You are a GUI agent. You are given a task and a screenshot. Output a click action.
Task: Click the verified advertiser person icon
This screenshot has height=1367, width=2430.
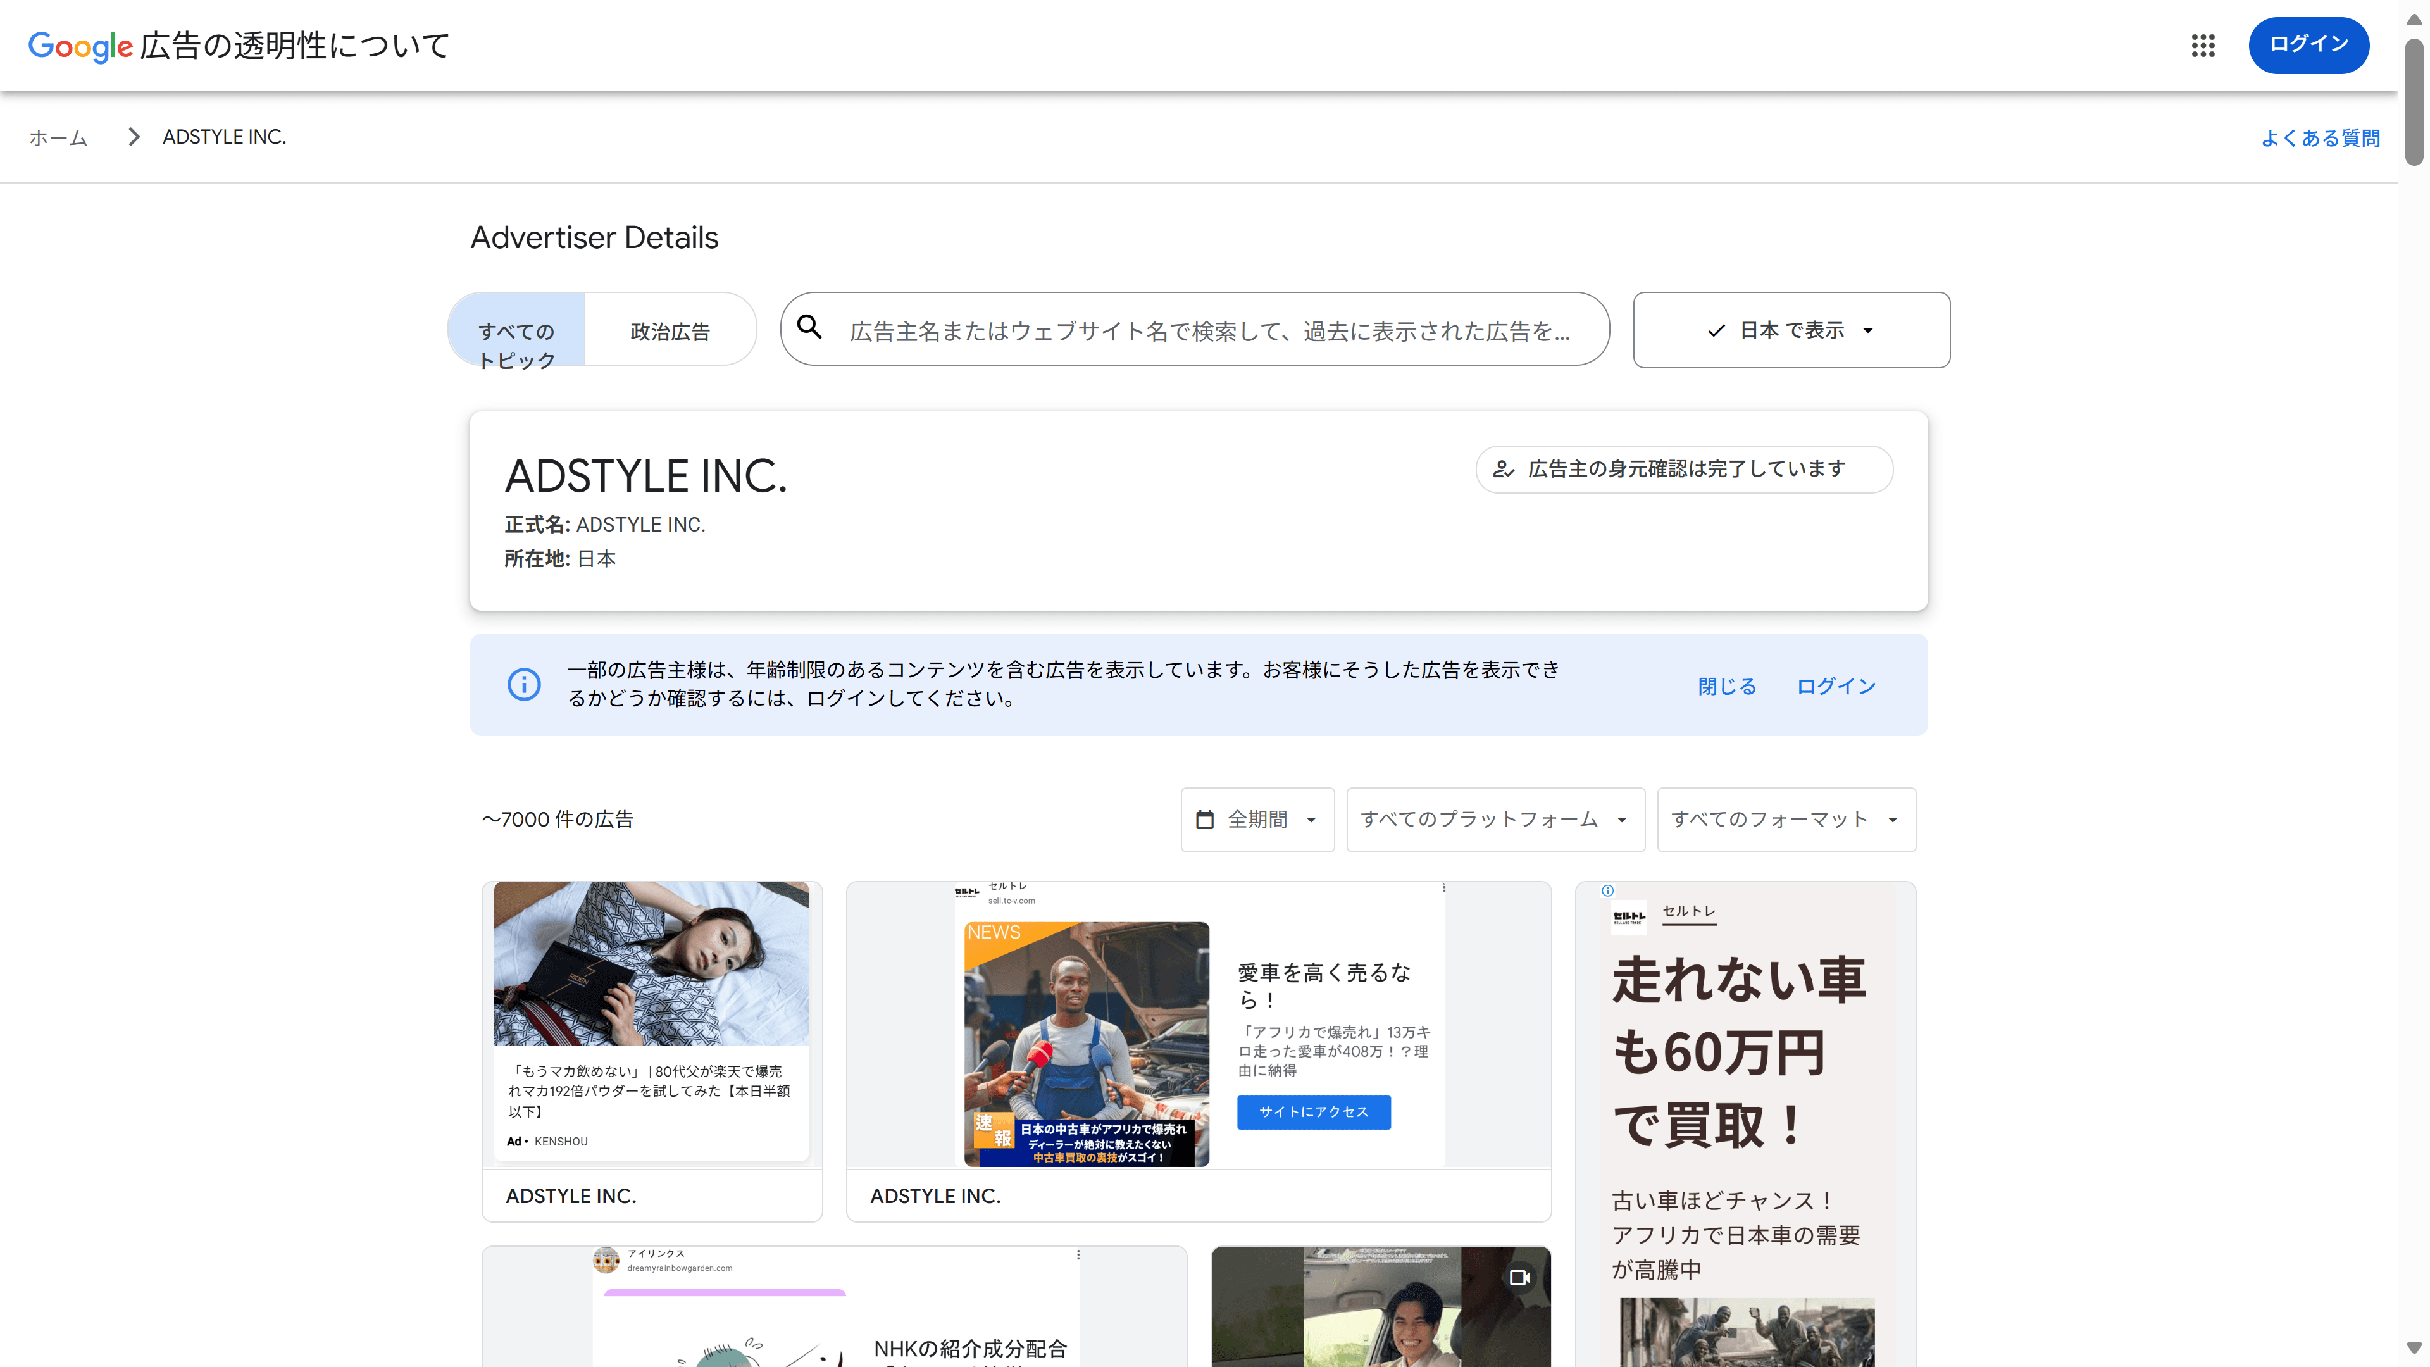pyautogui.click(x=1504, y=469)
